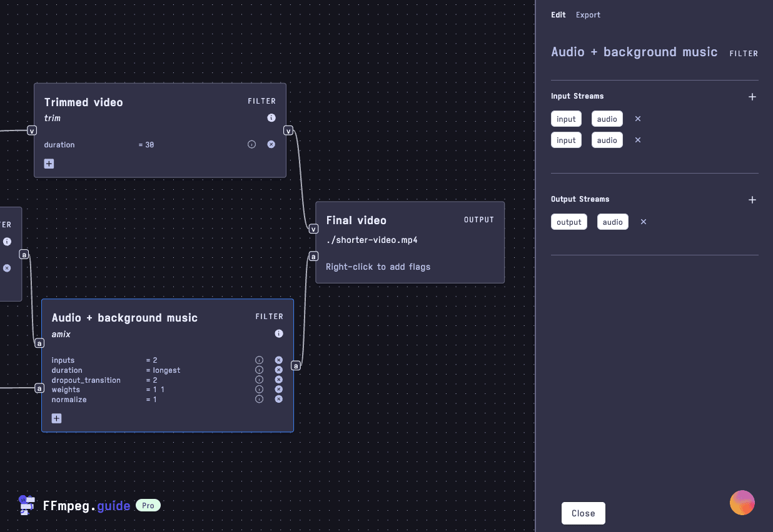Remove the first input audio stream
This screenshot has width=773, height=532.
[x=638, y=119]
